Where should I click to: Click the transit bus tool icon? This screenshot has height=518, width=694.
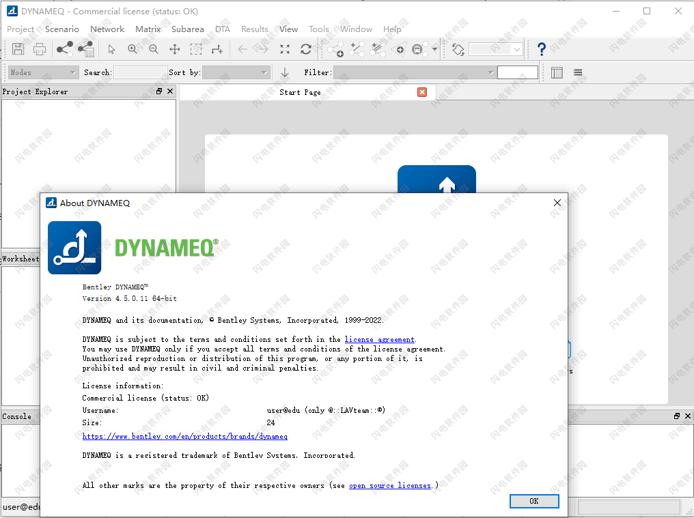click(x=419, y=49)
